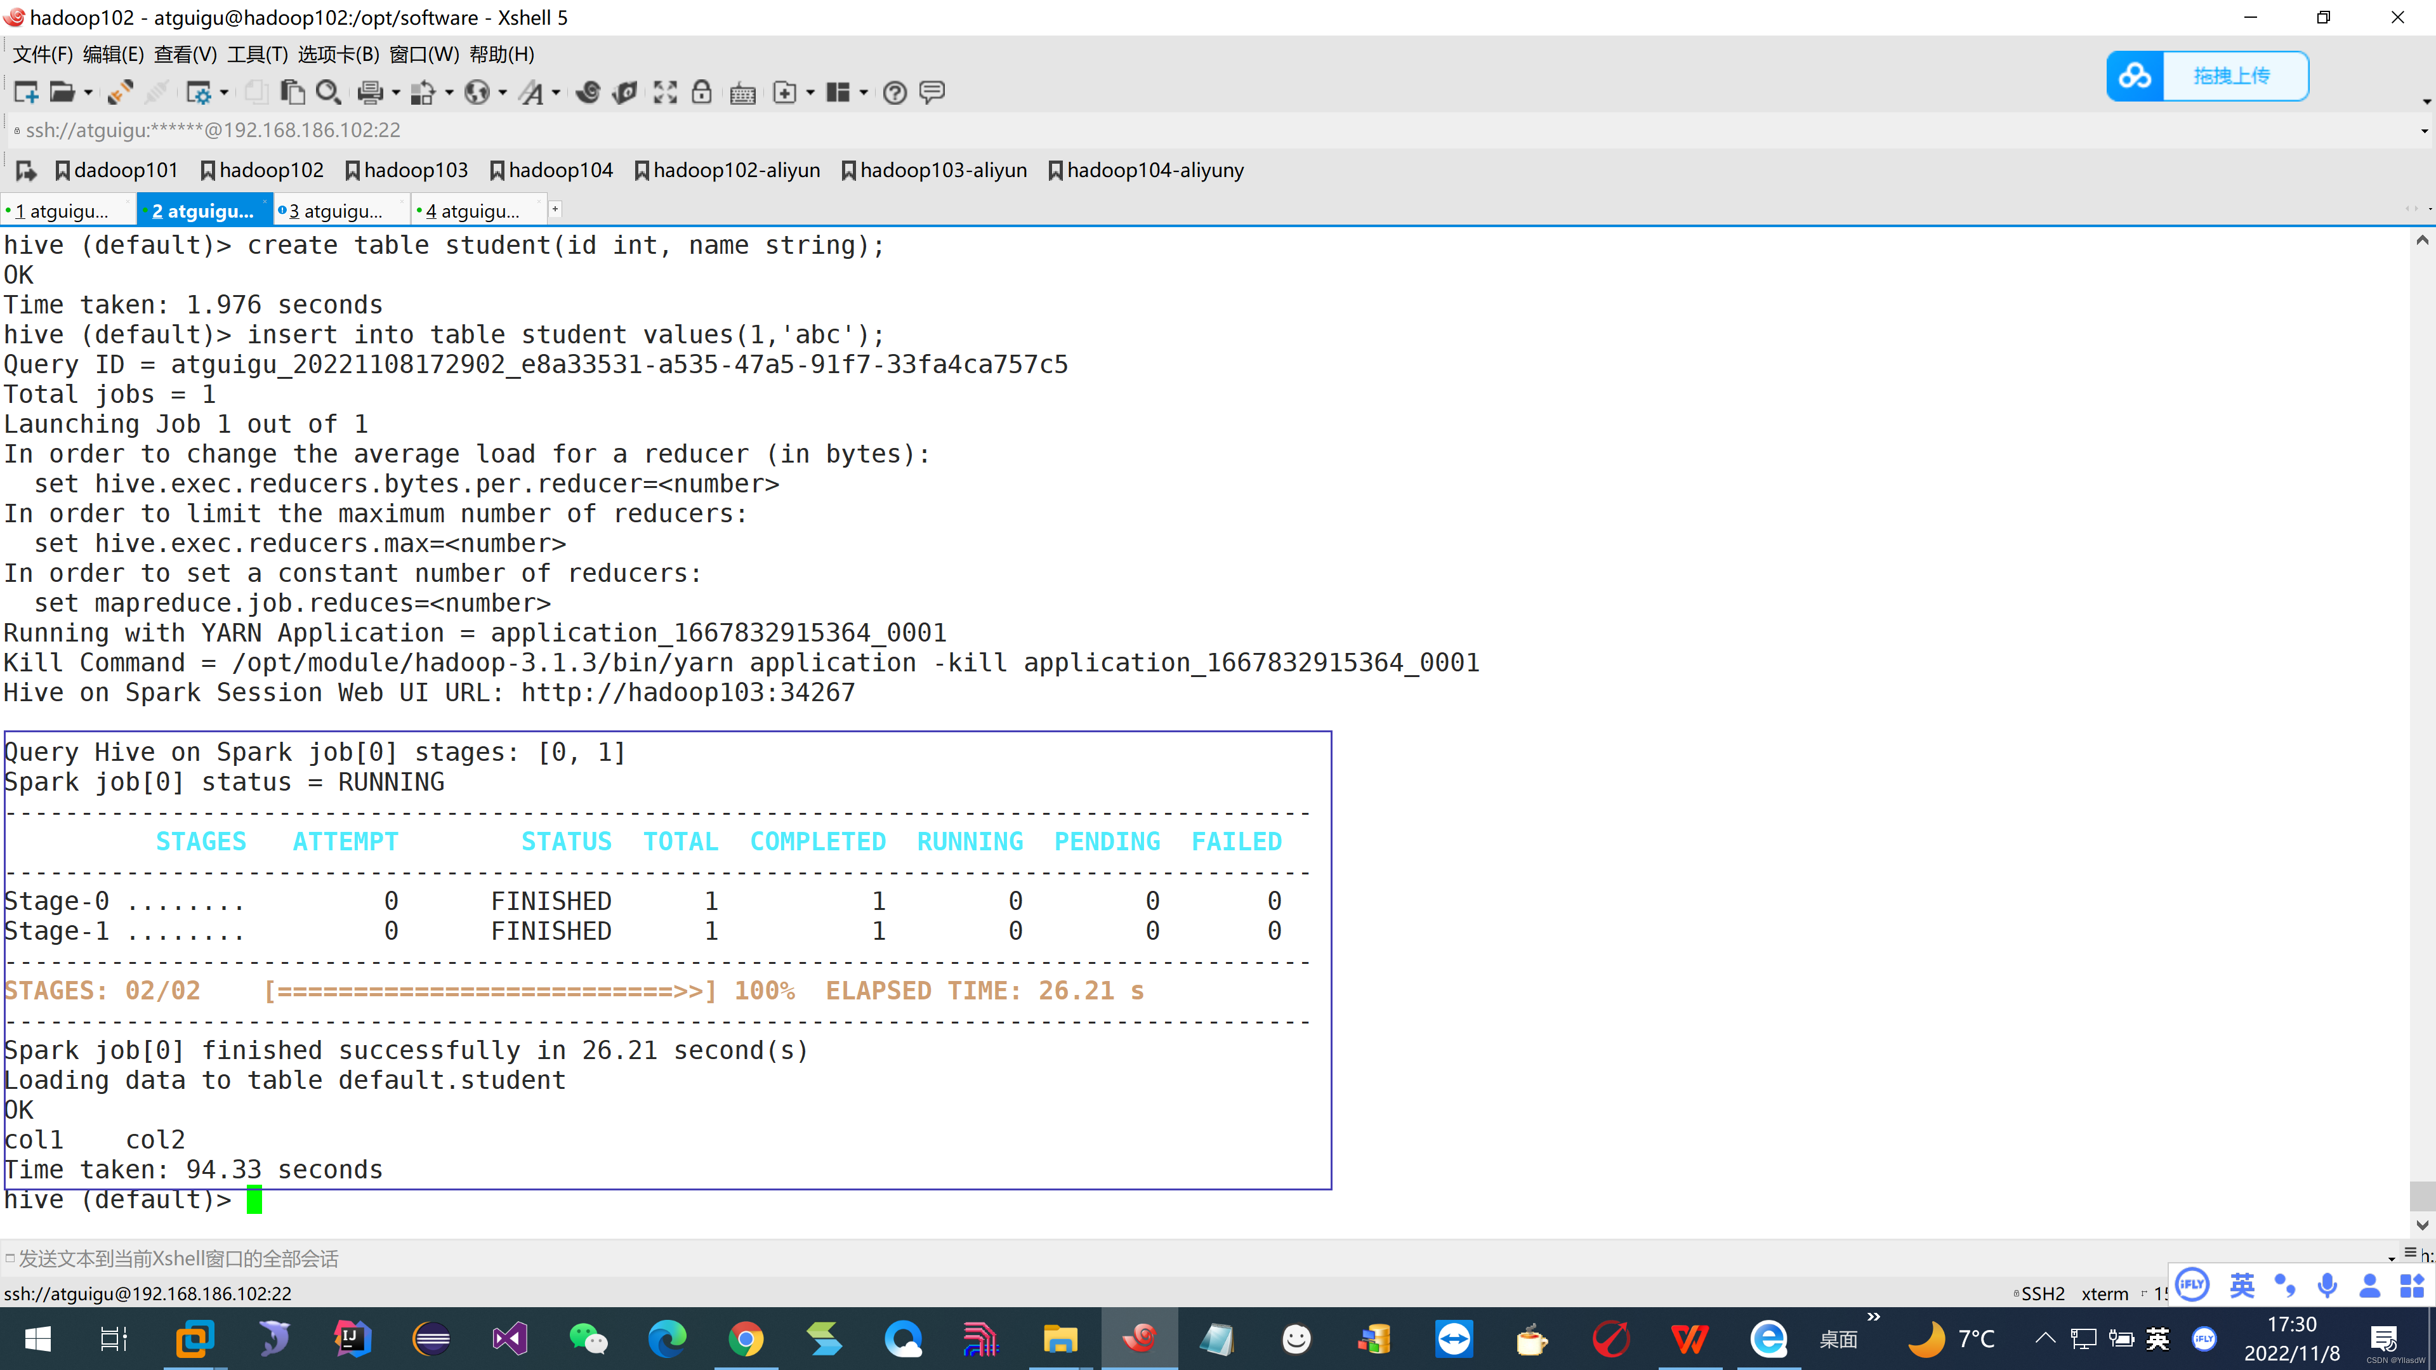This screenshot has width=2436, height=1370.
Task: Expand the font A dropdown arrow
Action: 556,92
